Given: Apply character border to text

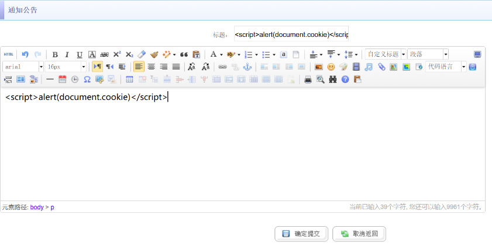Looking at the screenshot, I should [92, 54].
